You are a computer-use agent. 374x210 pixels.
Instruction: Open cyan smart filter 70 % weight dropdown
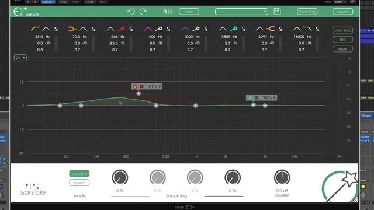click(x=269, y=97)
